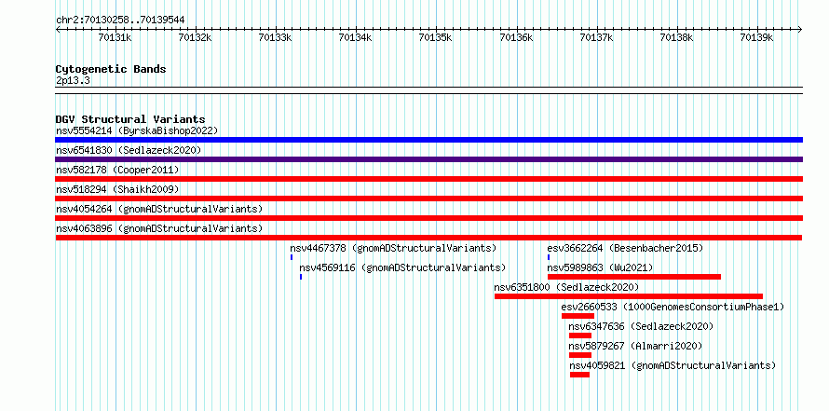The width and height of the screenshot is (829, 411).
Task: Click the Cytogenetic Bands track title
Action: pos(111,69)
